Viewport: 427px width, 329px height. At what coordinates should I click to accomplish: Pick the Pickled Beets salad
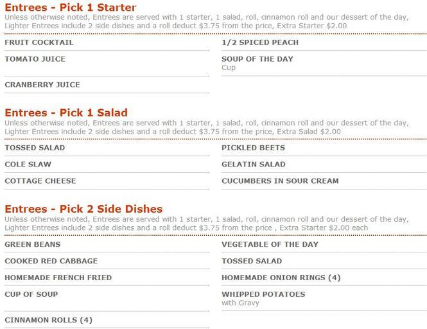pos(253,148)
